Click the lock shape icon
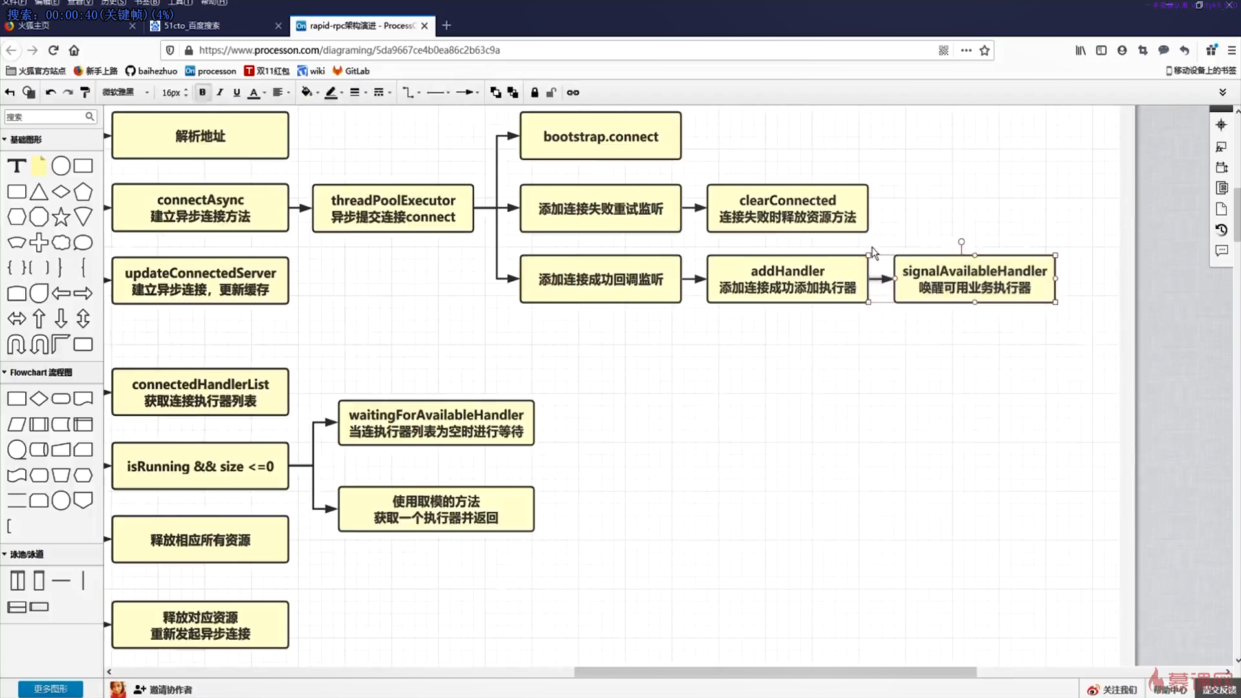 [x=535, y=92]
